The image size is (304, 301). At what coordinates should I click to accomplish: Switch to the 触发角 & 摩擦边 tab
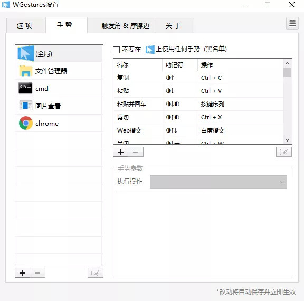[x=126, y=25]
